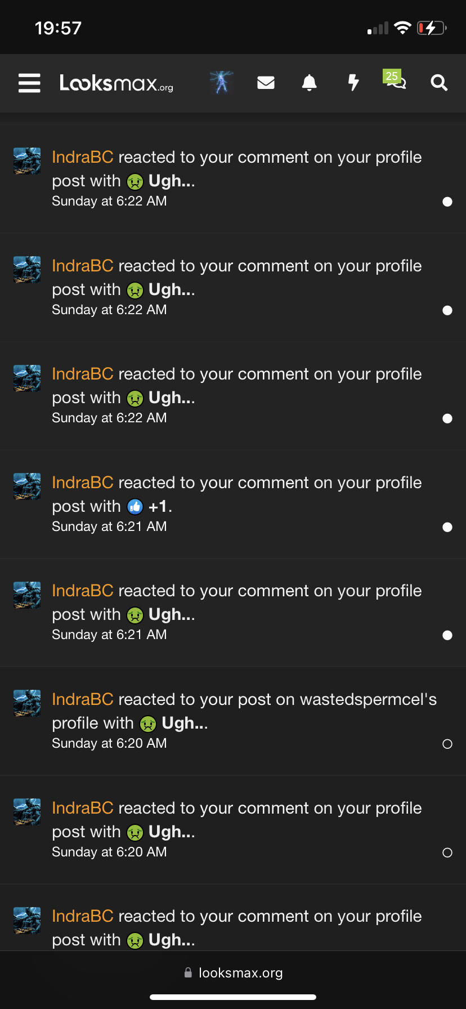466x1009 pixels.
Task: Click the blue thumbs-up +1 reaction icon
Action: tap(135, 507)
